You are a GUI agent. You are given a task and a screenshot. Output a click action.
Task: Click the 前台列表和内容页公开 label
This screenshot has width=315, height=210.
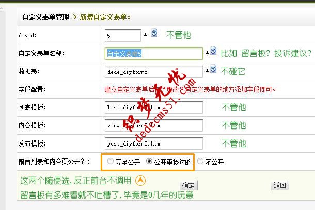click(x=54, y=161)
